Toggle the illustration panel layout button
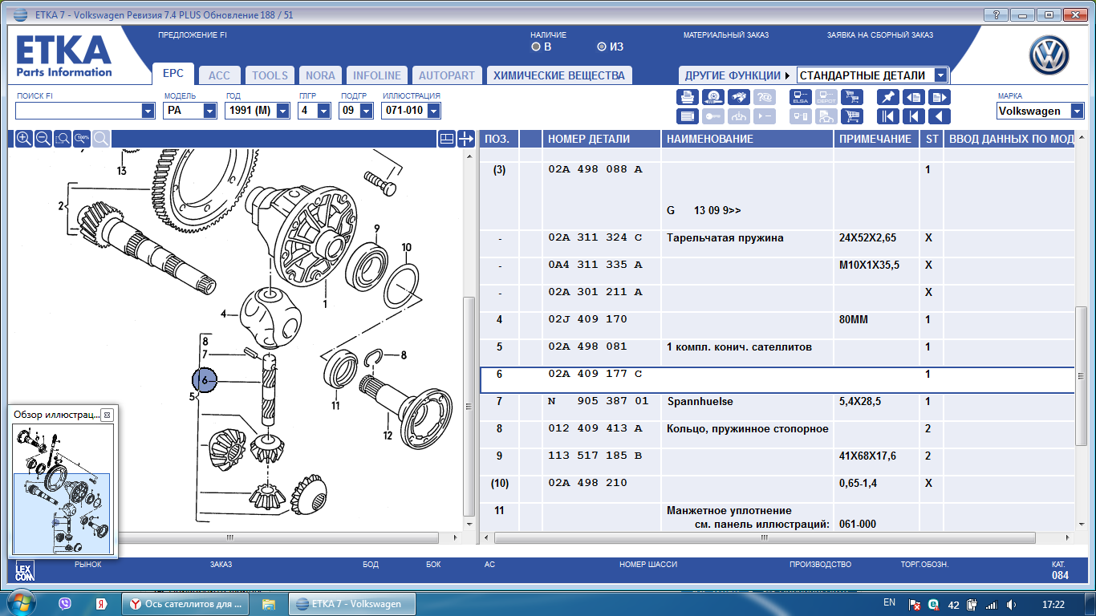Screen dimensions: 1096x616 pos(447,139)
